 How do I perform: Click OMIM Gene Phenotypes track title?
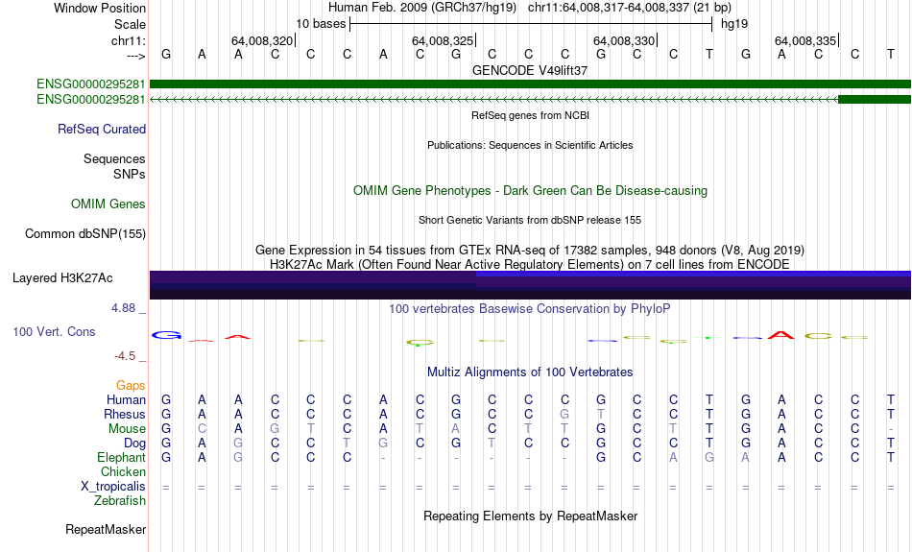click(x=530, y=191)
